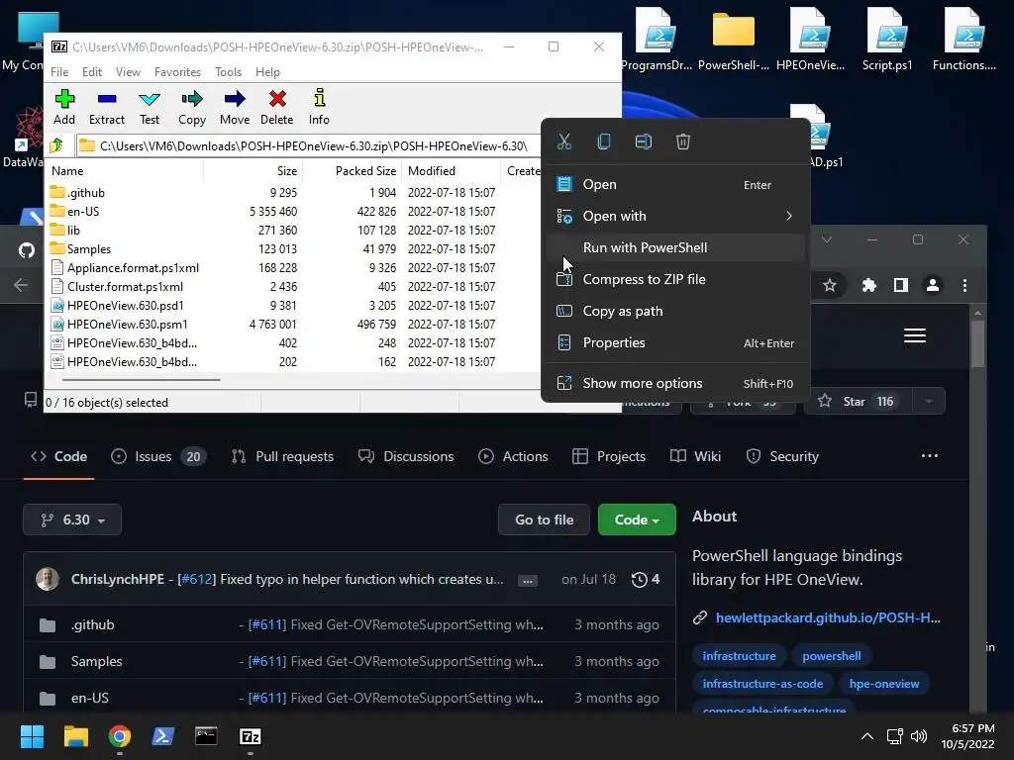Select the Samples folder in 7-Zip
Screen dimensions: 1014x760
click(x=88, y=249)
